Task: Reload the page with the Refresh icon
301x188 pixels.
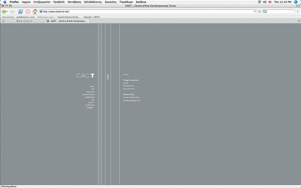Action: [20, 12]
